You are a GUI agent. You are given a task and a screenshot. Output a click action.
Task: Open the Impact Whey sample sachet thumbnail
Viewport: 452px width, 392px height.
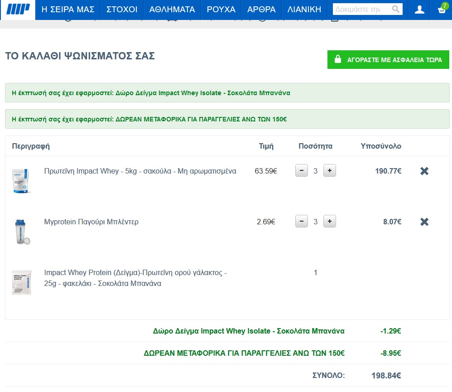click(21, 282)
